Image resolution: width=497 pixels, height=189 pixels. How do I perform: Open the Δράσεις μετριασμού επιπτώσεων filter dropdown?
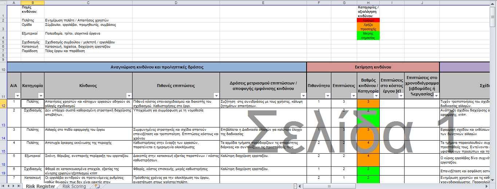pos(303,95)
